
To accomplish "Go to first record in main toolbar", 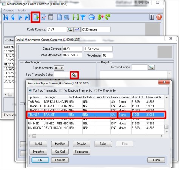I will pyautogui.click(x=6, y=17).
